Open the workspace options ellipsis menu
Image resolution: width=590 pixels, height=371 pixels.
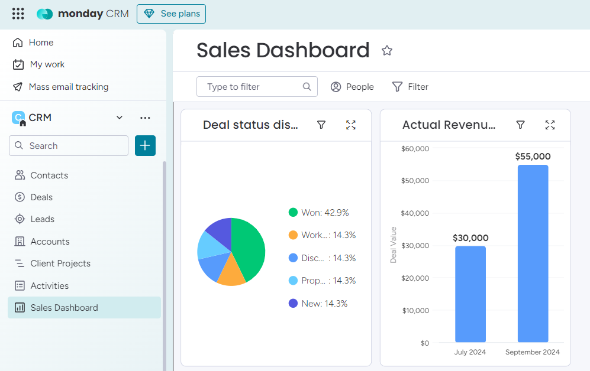(x=145, y=118)
